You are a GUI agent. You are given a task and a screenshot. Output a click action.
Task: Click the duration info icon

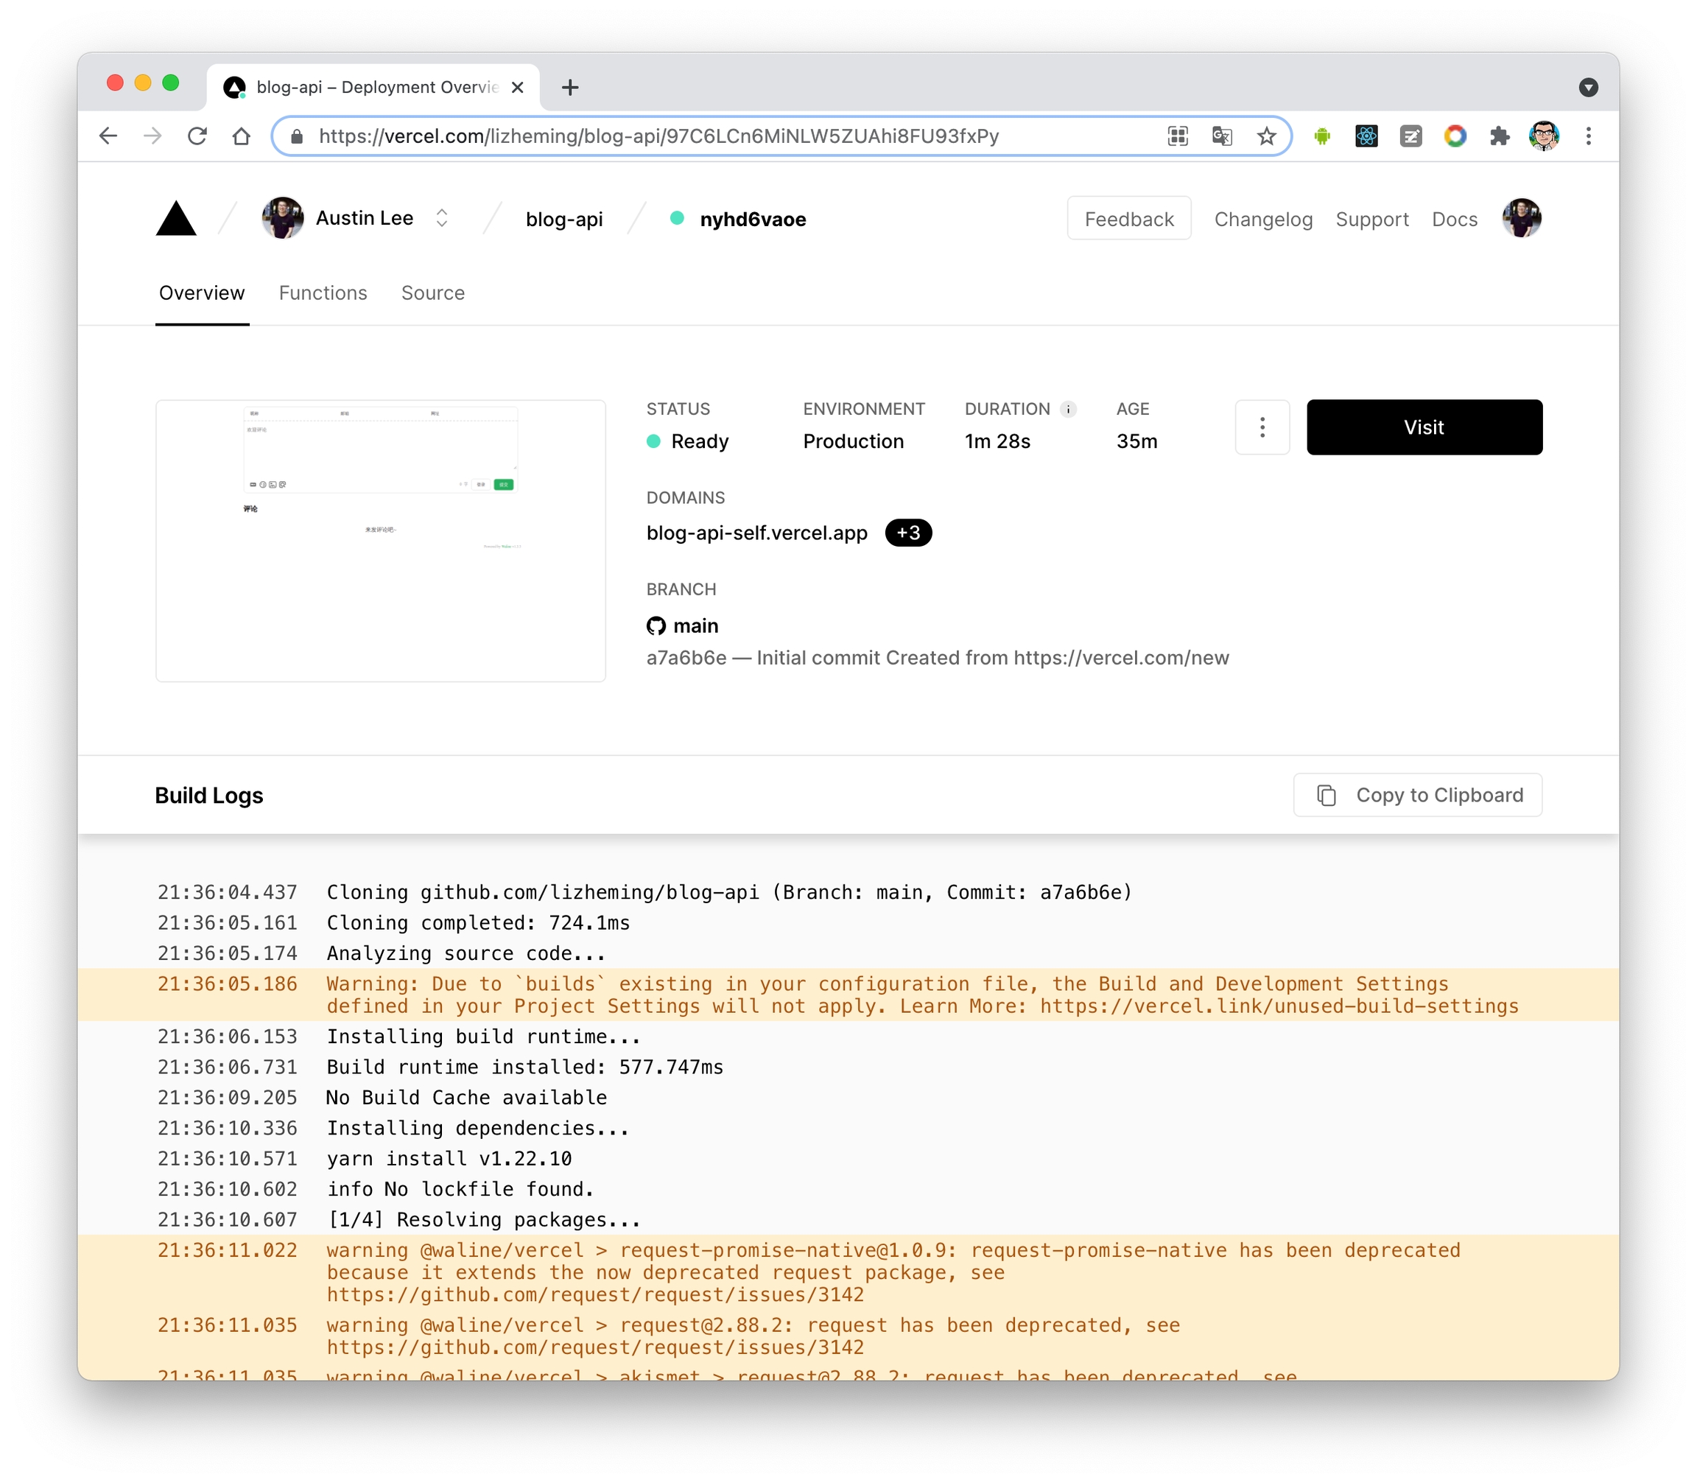coord(1068,409)
